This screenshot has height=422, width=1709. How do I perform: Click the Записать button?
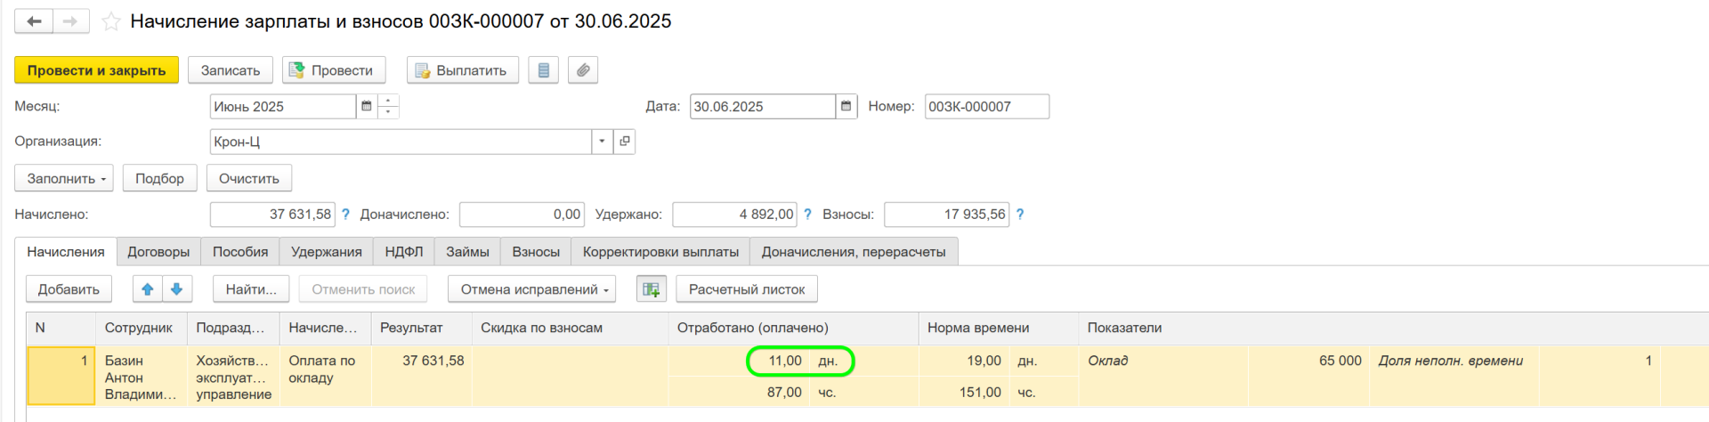(231, 70)
